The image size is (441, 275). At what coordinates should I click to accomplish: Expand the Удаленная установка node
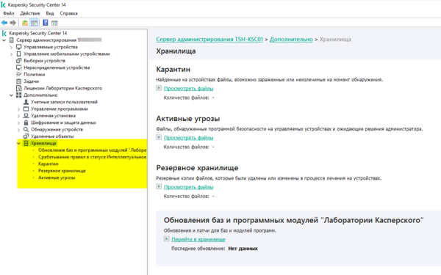pos(19,116)
